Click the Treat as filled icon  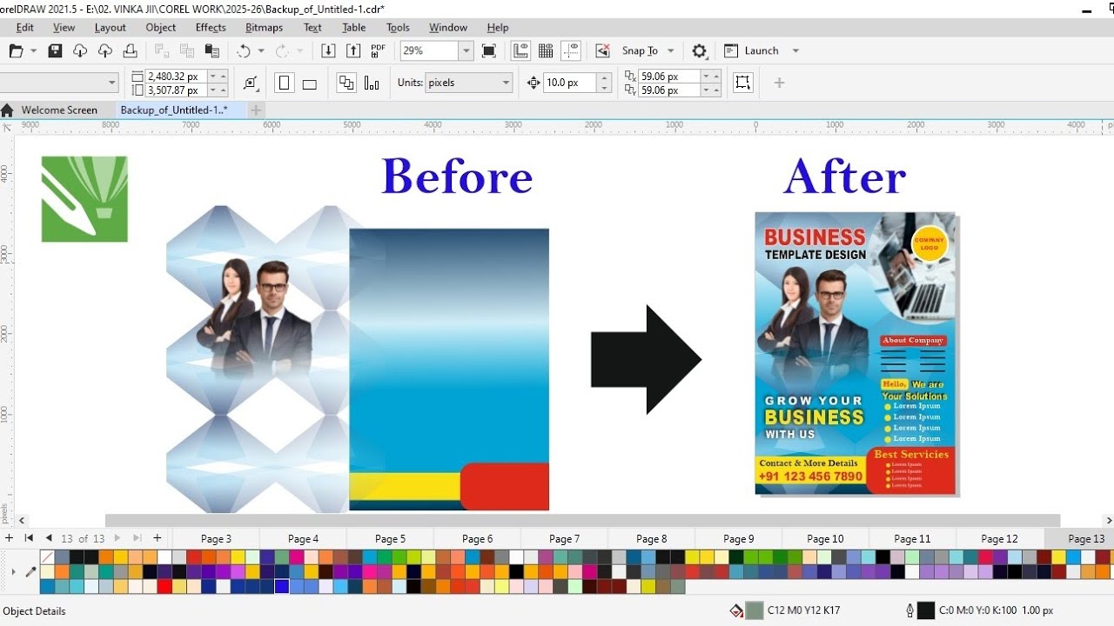[x=742, y=83]
